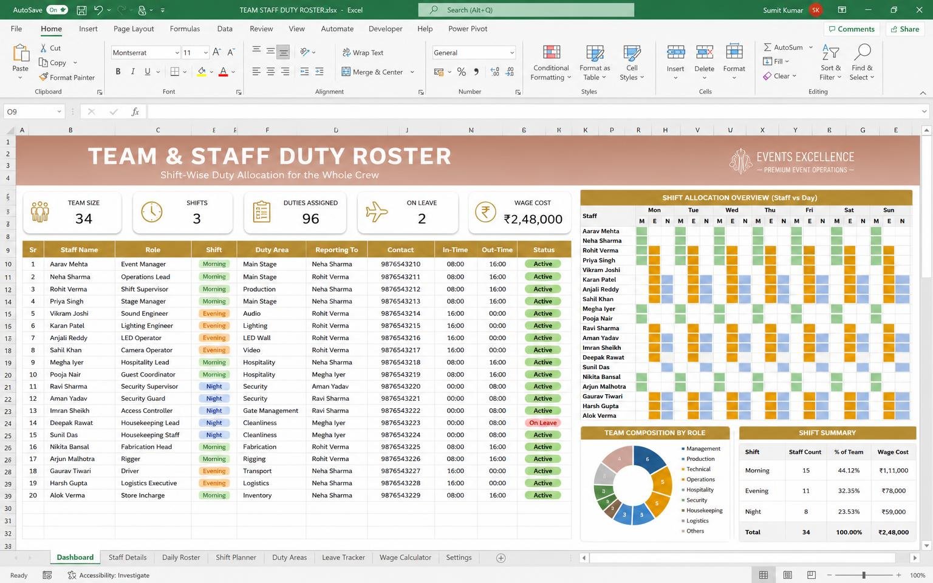Click the Font Color red A swatch
Screen dimensions: 933x583
tap(223, 72)
